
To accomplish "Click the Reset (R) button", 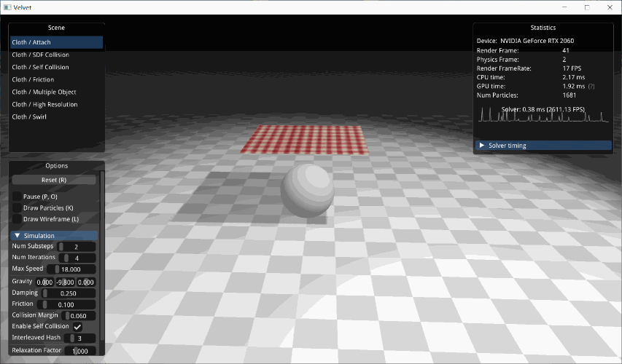I will [x=54, y=180].
